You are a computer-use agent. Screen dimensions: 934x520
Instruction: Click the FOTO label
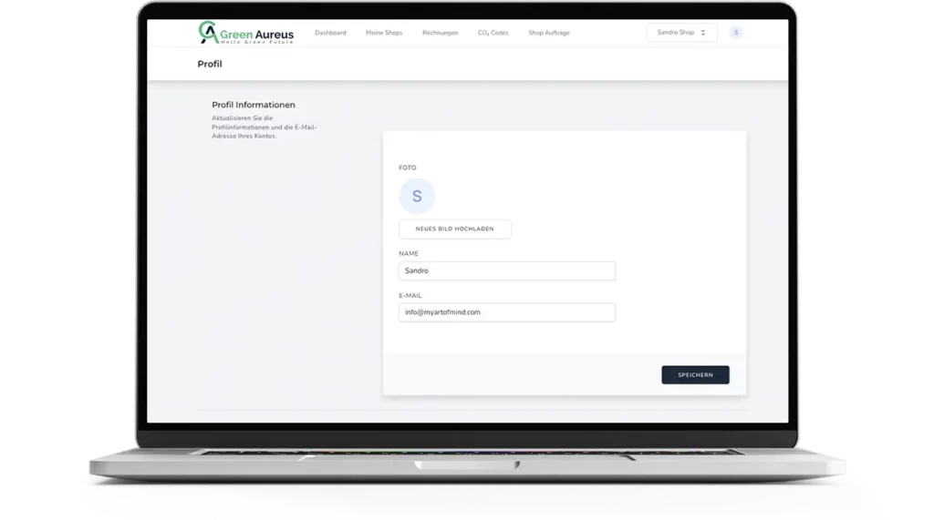click(x=408, y=168)
